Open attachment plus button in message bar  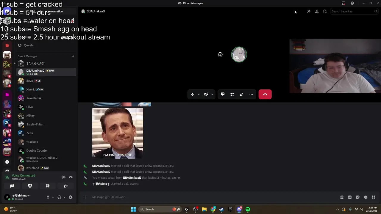tap(85, 197)
